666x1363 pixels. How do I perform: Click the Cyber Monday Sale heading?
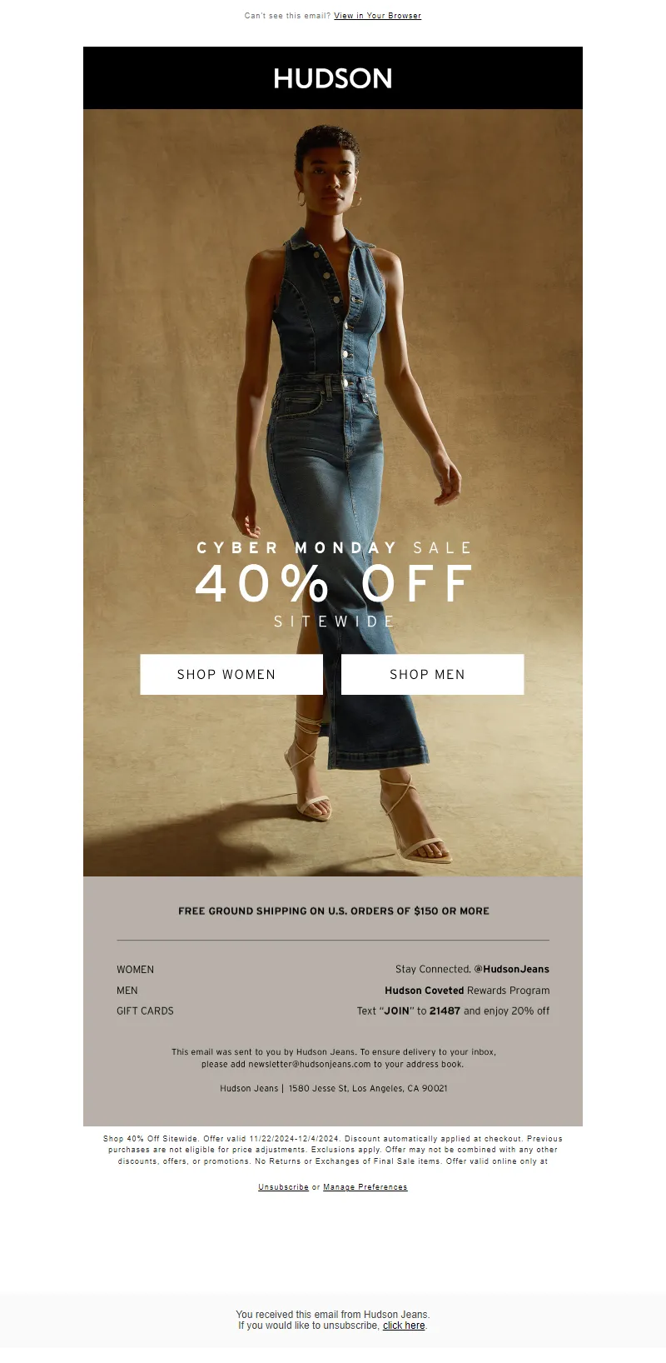click(x=334, y=547)
